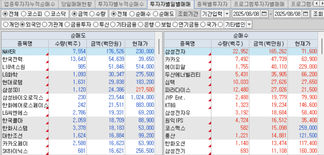Choose the 순매도 filter radio button
This screenshot has height=155, width=324.
tap(155, 14)
